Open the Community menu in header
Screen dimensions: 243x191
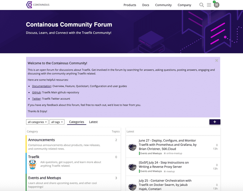(163, 5)
